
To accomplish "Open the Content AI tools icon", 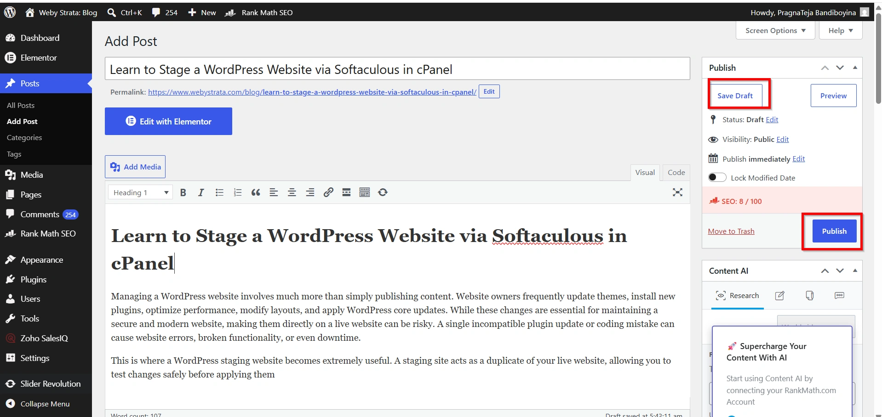I will (810, 296).
